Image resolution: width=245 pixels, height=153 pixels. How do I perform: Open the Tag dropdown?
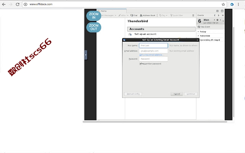(163, 15)
